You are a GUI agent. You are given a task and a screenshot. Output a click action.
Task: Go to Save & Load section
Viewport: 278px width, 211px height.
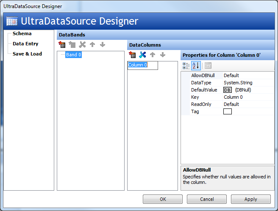point(27,54)
